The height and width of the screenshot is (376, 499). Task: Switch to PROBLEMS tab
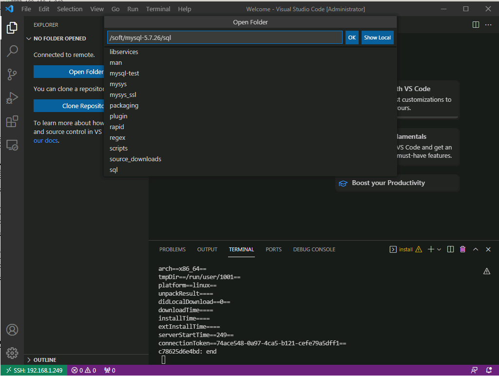point(173,249)
